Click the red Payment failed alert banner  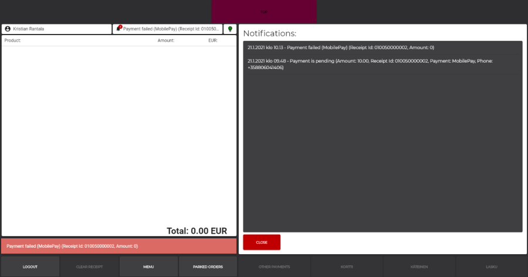[119, 246]
